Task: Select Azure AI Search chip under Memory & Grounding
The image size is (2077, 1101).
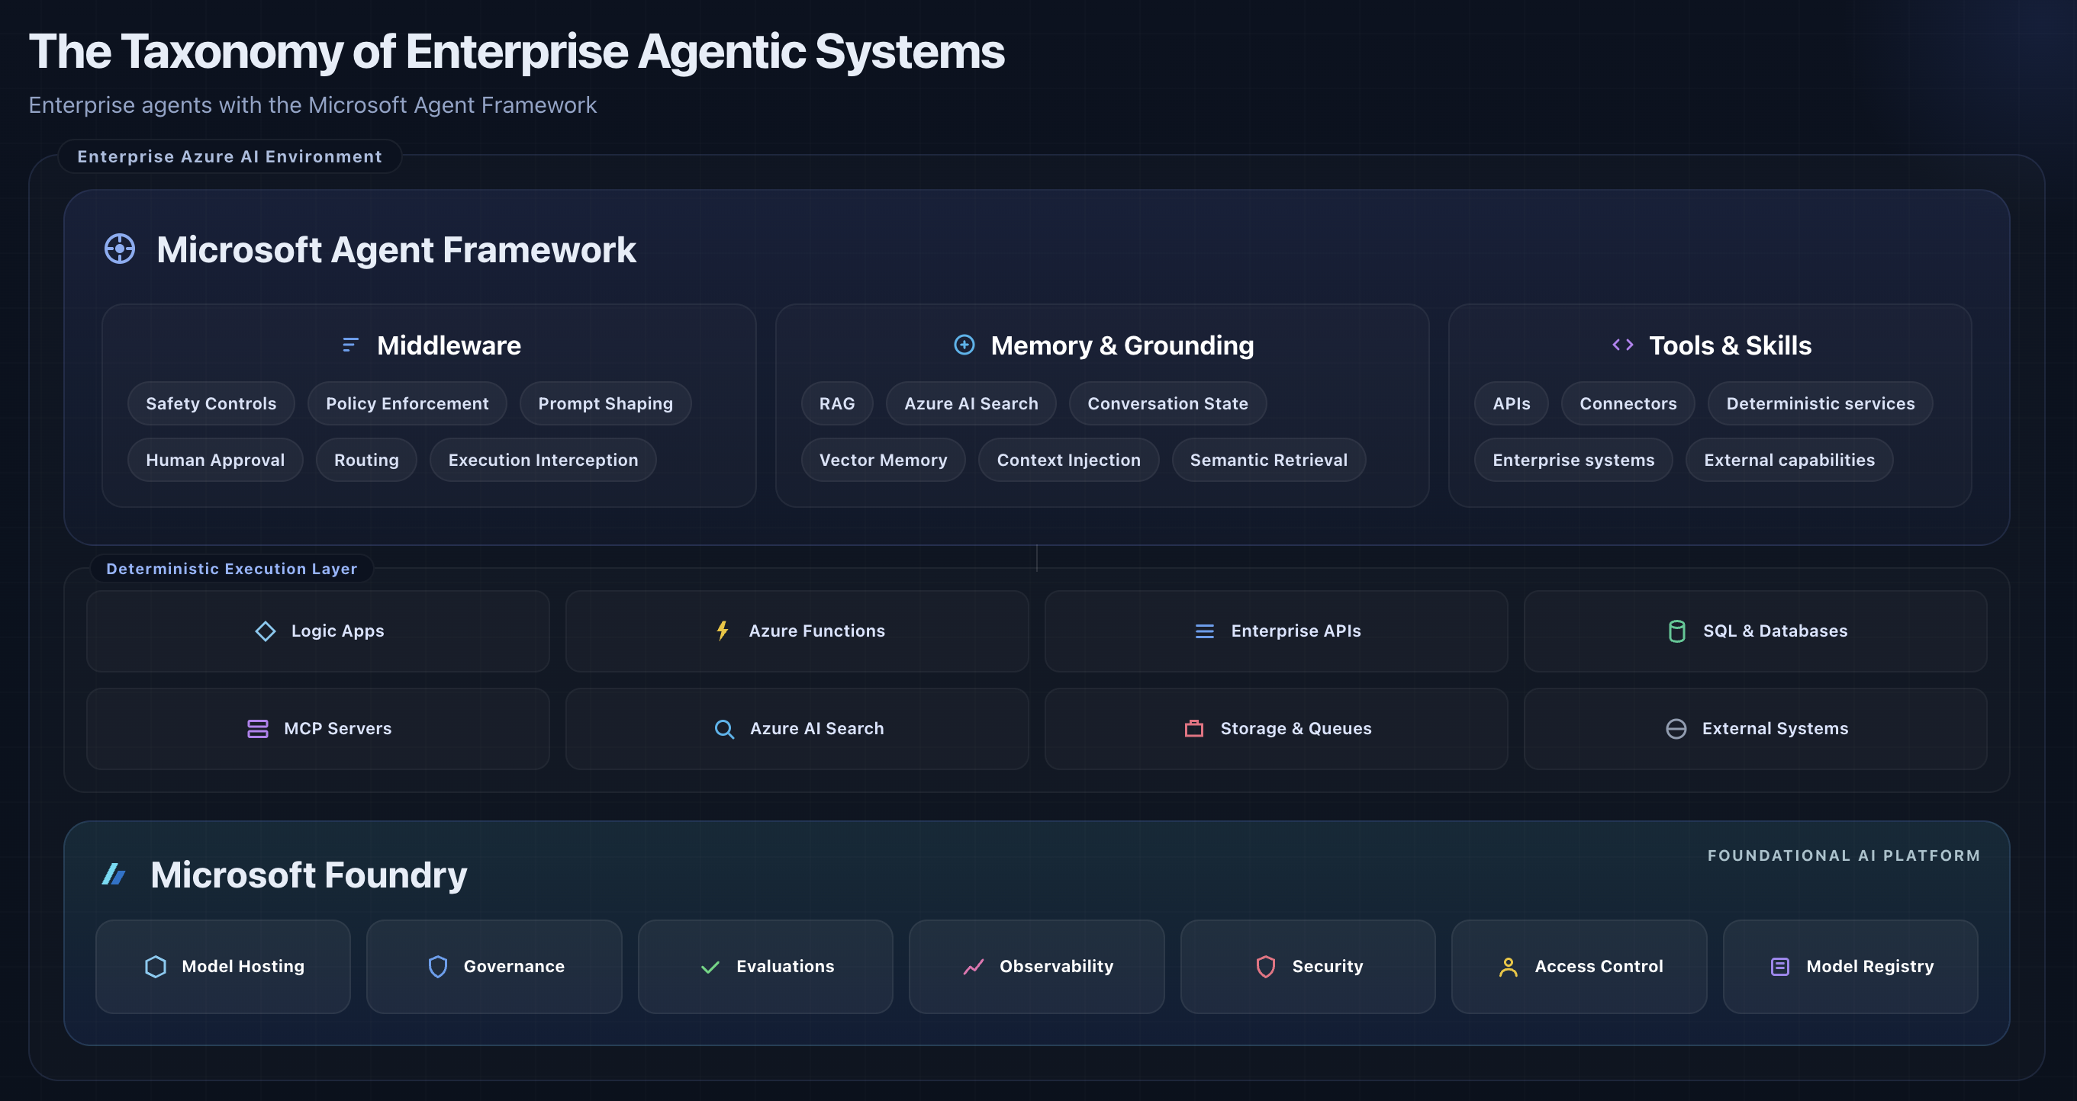Action: [x=971, y=403]
